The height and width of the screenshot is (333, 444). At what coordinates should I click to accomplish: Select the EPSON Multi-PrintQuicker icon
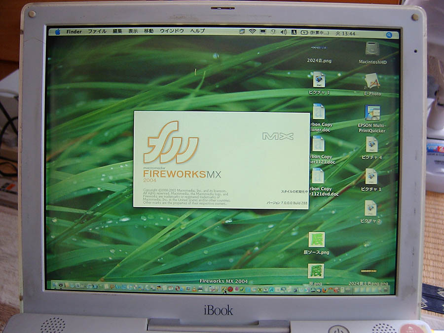click(x=372, y=112)
